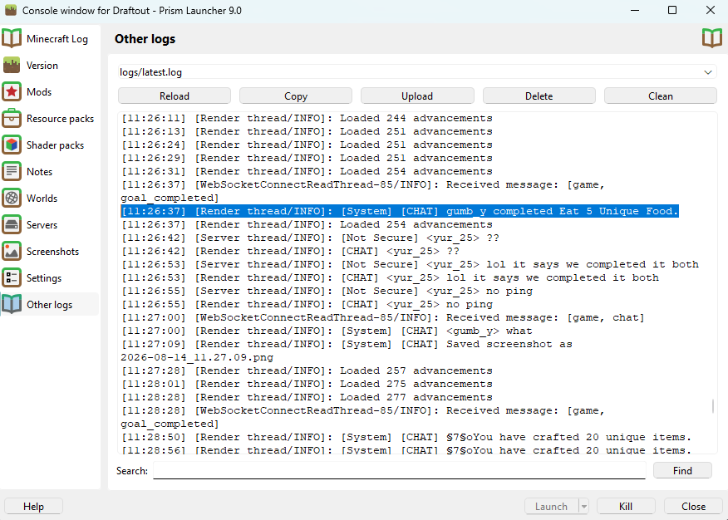Open the Shader packs page

pos(50,145)
